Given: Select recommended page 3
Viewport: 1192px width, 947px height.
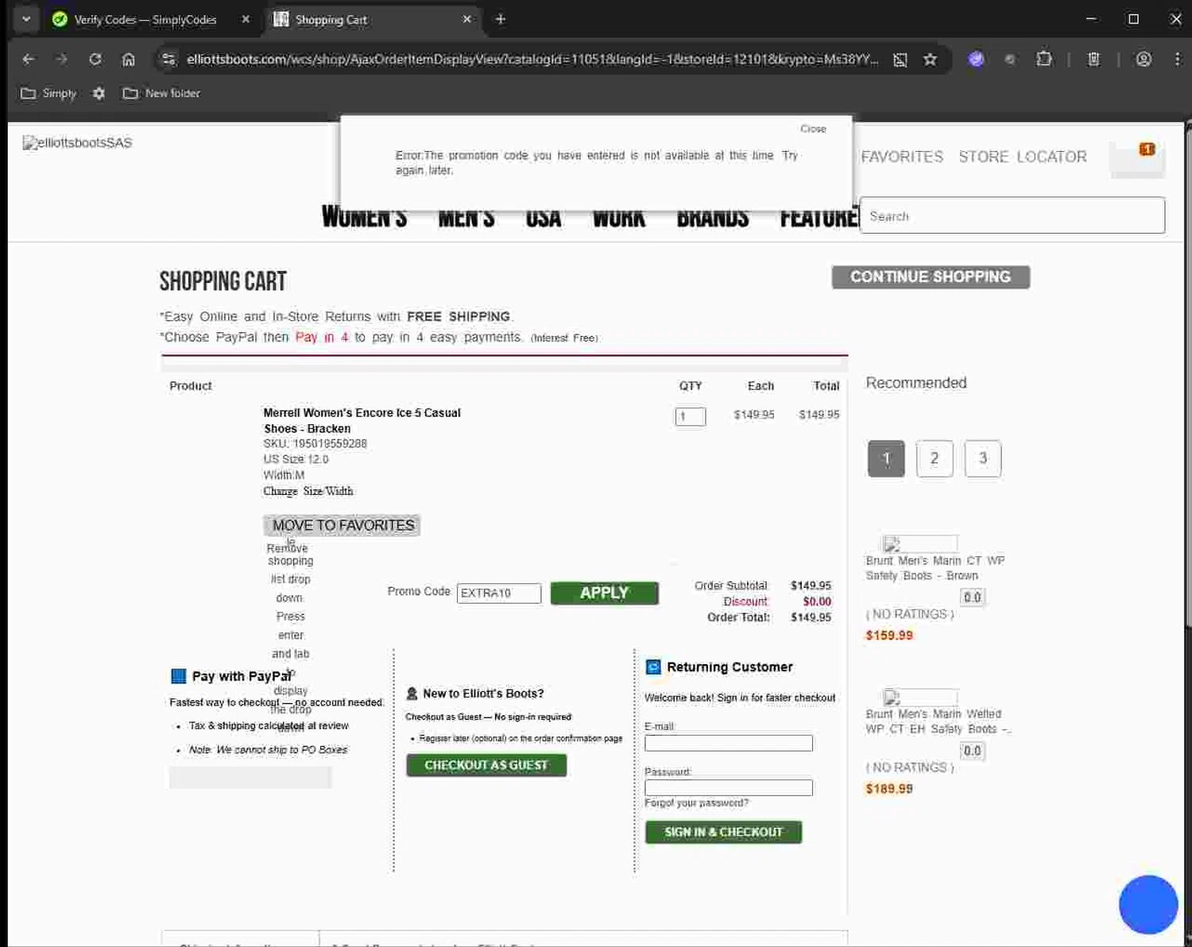Looking at the screenshot, I should click(x=983, y=458).
